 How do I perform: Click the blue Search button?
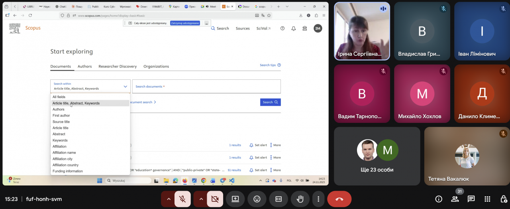(270, 102)
